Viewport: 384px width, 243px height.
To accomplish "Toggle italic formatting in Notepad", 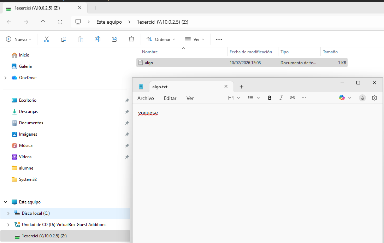I will [281, 98].
